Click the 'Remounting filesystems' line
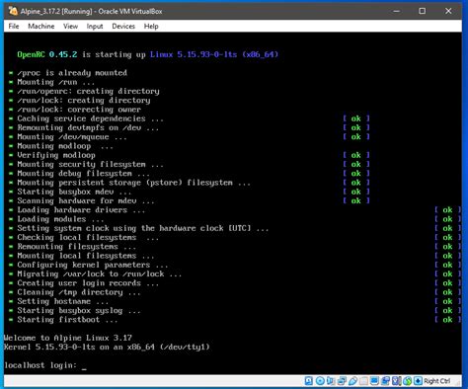Viewport: 468px width, 389px height. click(x=76, y=247)
